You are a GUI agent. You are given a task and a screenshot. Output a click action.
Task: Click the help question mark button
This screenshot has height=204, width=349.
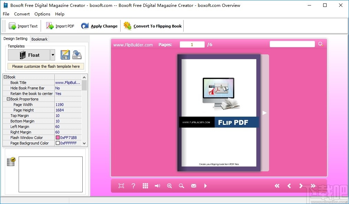133,186
